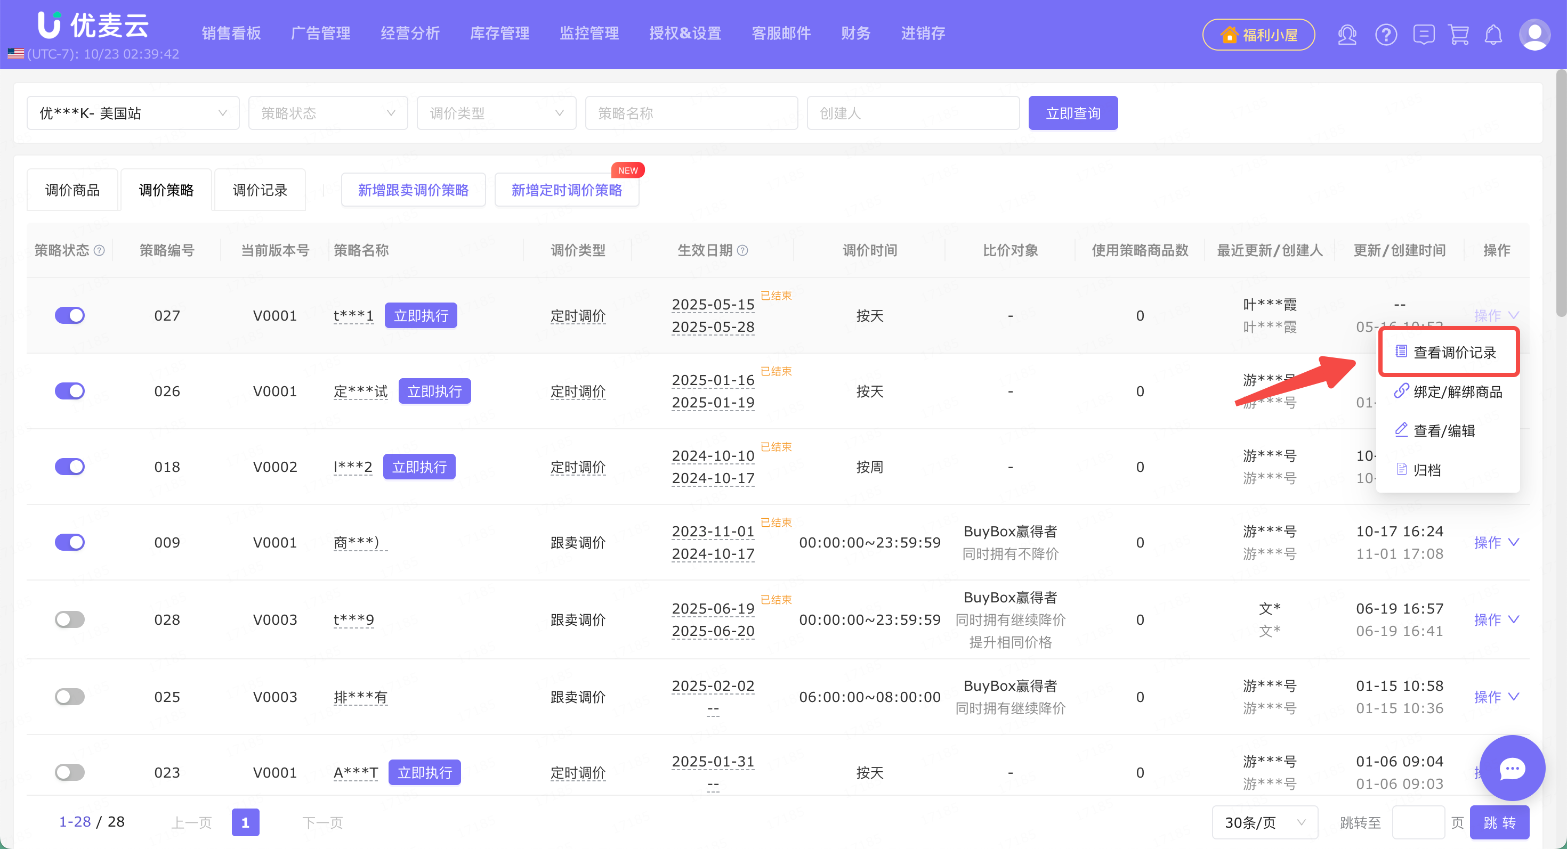Expand the 调价类型 filter dropdown
1567x849 pixels.
click(x=496, y=113)
